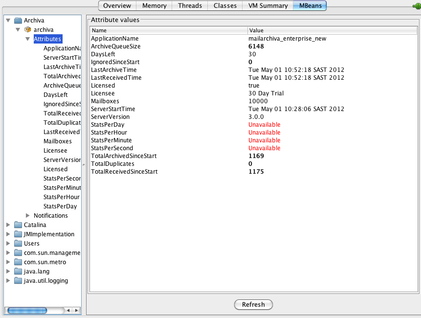Image resolution: width=421 pixels, height=318 pixels.
Task: Click the JMImplementation folder icon
Action: click(x=18, y=234)
